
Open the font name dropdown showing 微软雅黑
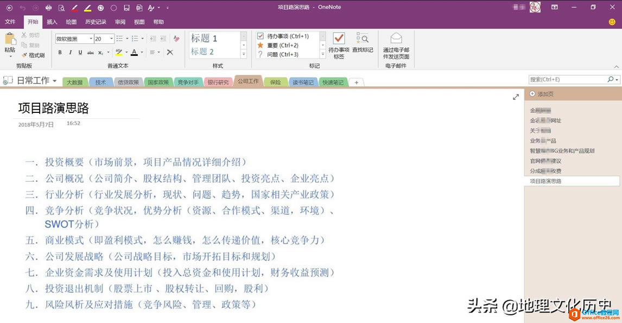coord(91,39)
